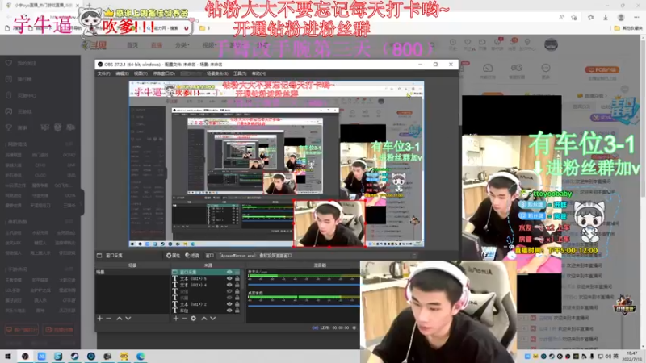Hide the 车位 source via eye icon
646x363 pixels.
pyautogui.click(x=229, y=311)
